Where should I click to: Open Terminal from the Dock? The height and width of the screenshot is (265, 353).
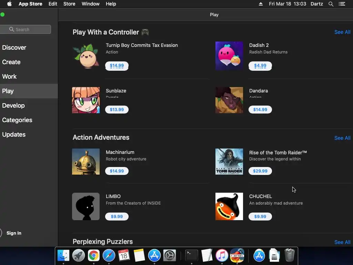(x=192, y=256)
